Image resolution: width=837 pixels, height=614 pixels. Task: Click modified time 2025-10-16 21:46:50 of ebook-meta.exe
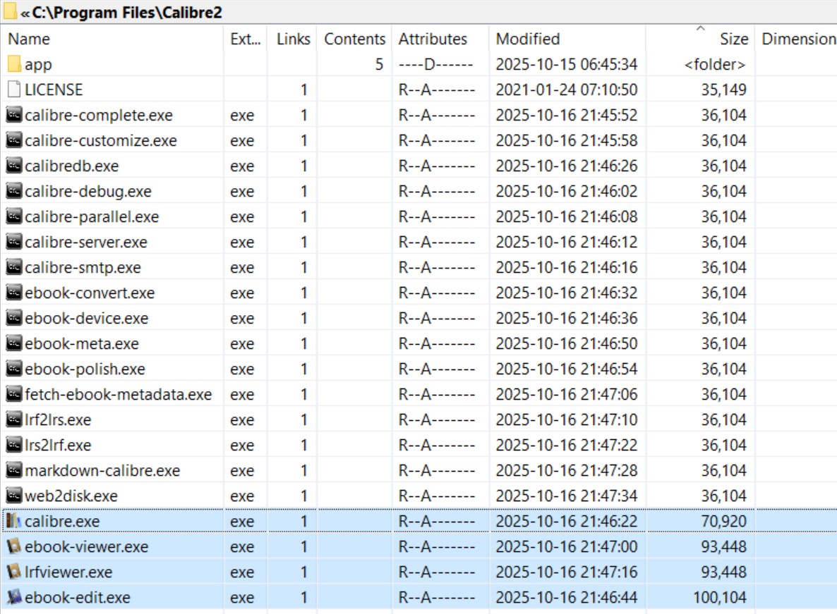pyautogui.click(x=567, y=344)
